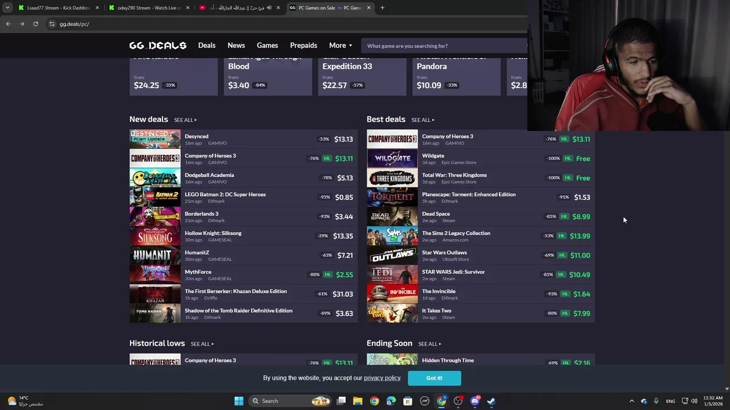Open the News page
730x410 pixels.
[x=236, y=46]
